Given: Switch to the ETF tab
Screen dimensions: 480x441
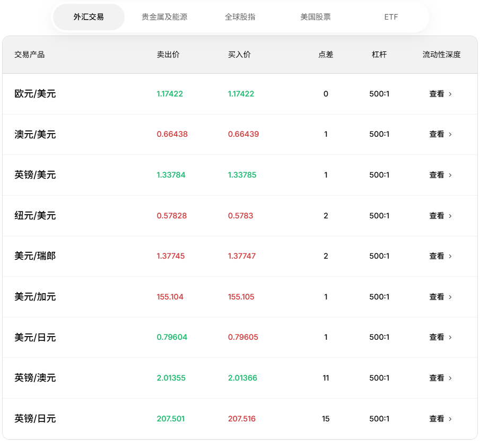Looking at the screenshot, I should (x=391, y=16).
